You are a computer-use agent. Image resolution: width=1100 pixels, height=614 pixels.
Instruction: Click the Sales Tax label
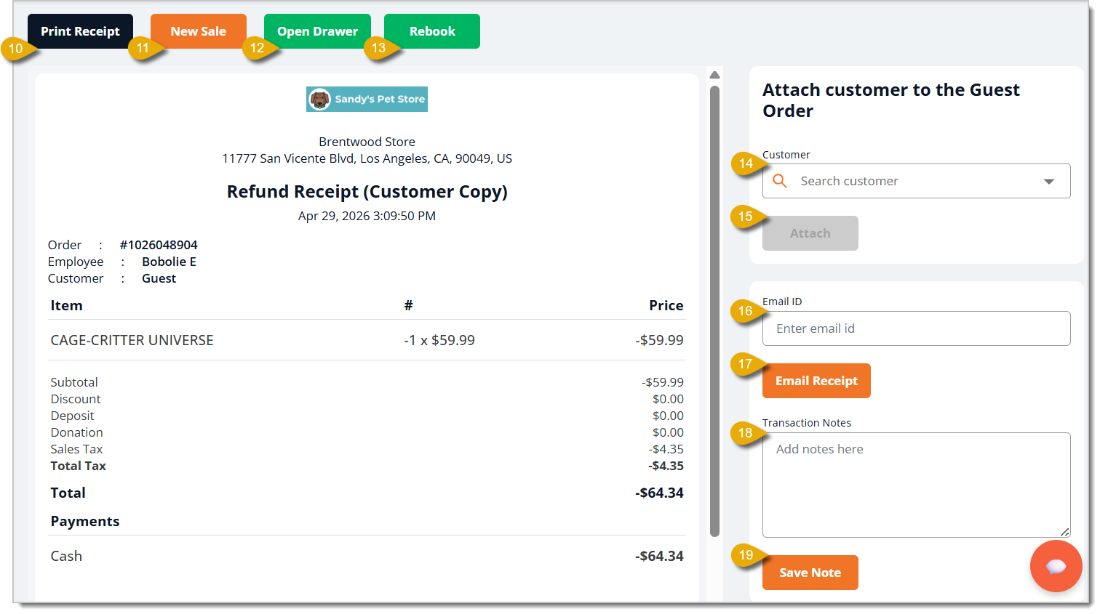click(76, 449)
